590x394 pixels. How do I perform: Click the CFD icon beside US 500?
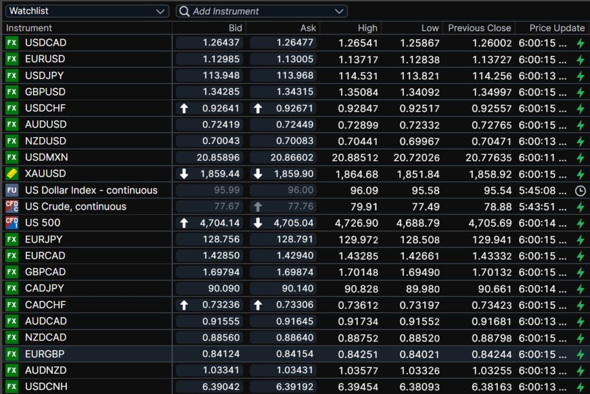12,223
